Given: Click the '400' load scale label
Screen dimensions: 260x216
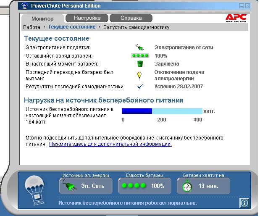Looking at the screenshot, I should click(198, 120).
